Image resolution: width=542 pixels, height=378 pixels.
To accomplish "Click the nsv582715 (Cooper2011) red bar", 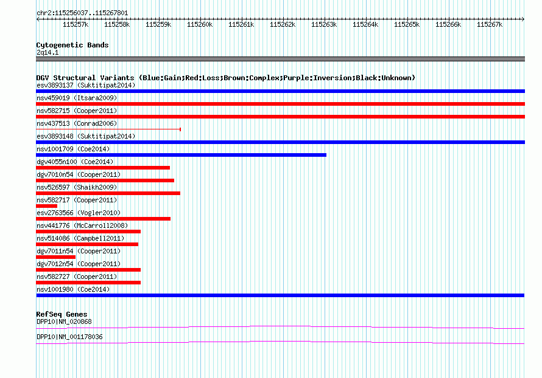I will pyautogui.click(x=280, y=117).
